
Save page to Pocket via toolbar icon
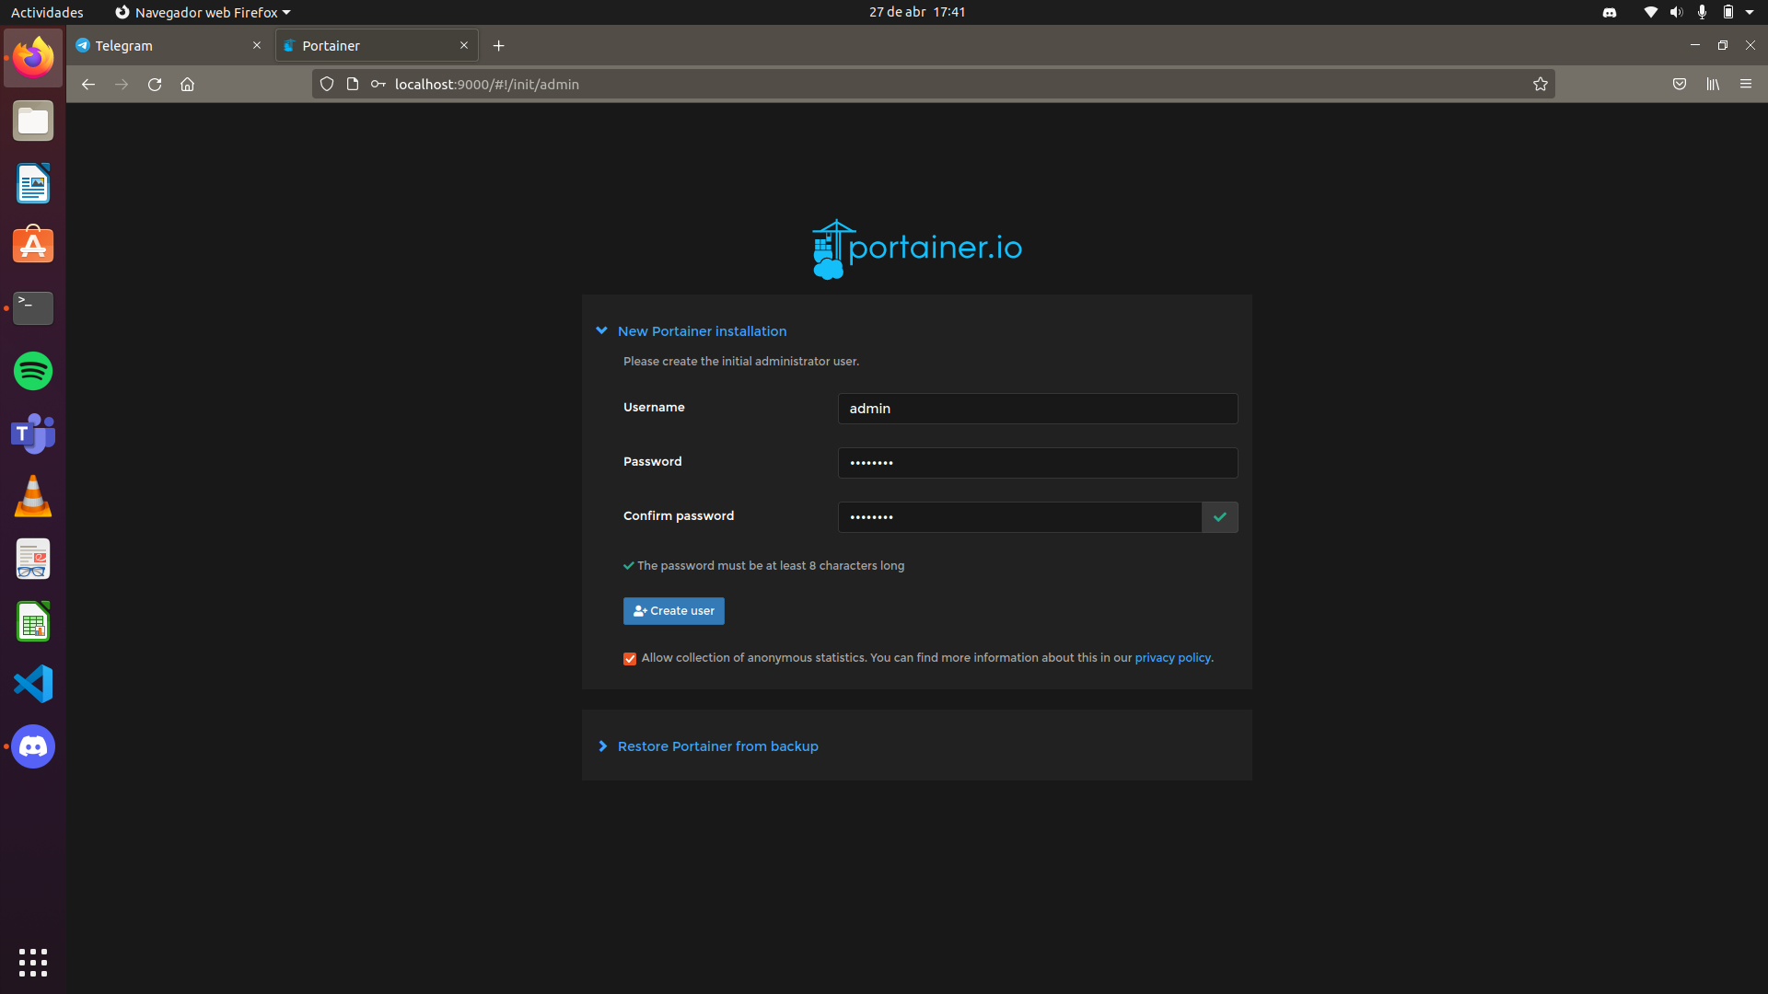click(x=1680, y=84)
